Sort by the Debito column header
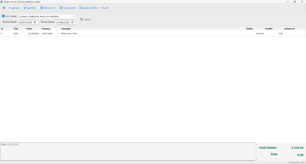Image resolution: width=306 pixels, height=164 pixels. coord(255,29)
